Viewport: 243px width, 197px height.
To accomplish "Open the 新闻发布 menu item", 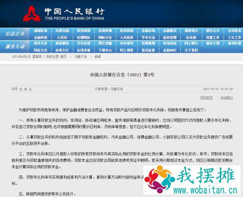I will click(x=40, y=31).
